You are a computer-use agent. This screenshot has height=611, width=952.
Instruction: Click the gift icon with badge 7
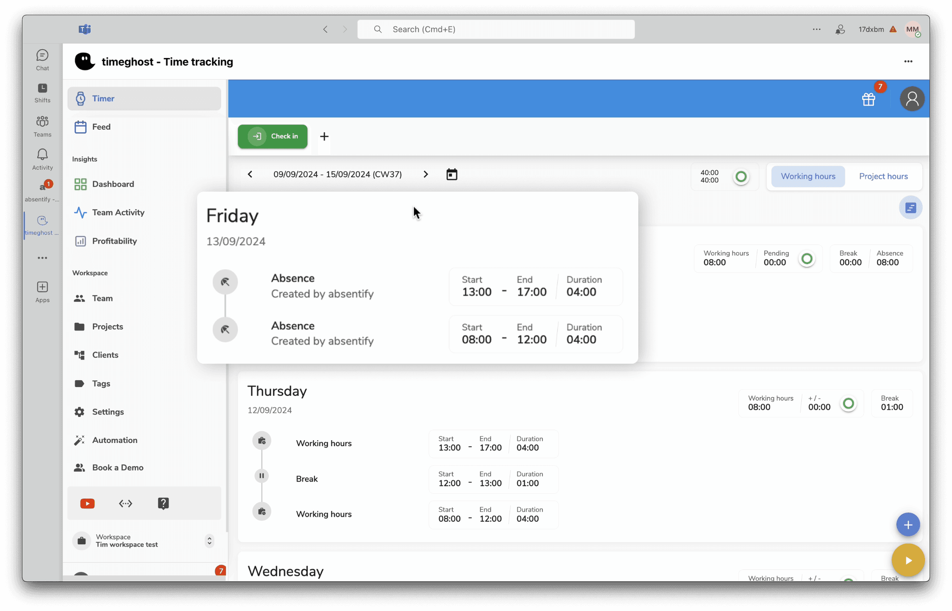click(x=869, y=99)
